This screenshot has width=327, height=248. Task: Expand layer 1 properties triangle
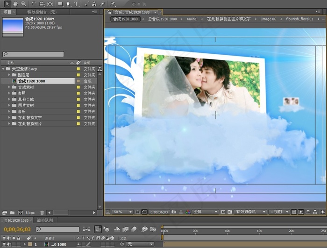[25, 244]
